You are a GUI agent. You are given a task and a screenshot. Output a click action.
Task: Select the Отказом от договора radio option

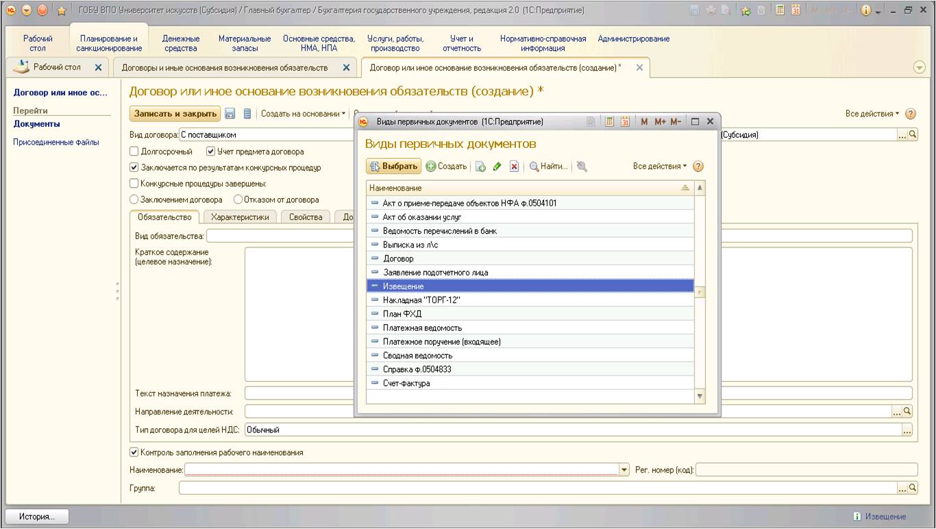[238, 200]
